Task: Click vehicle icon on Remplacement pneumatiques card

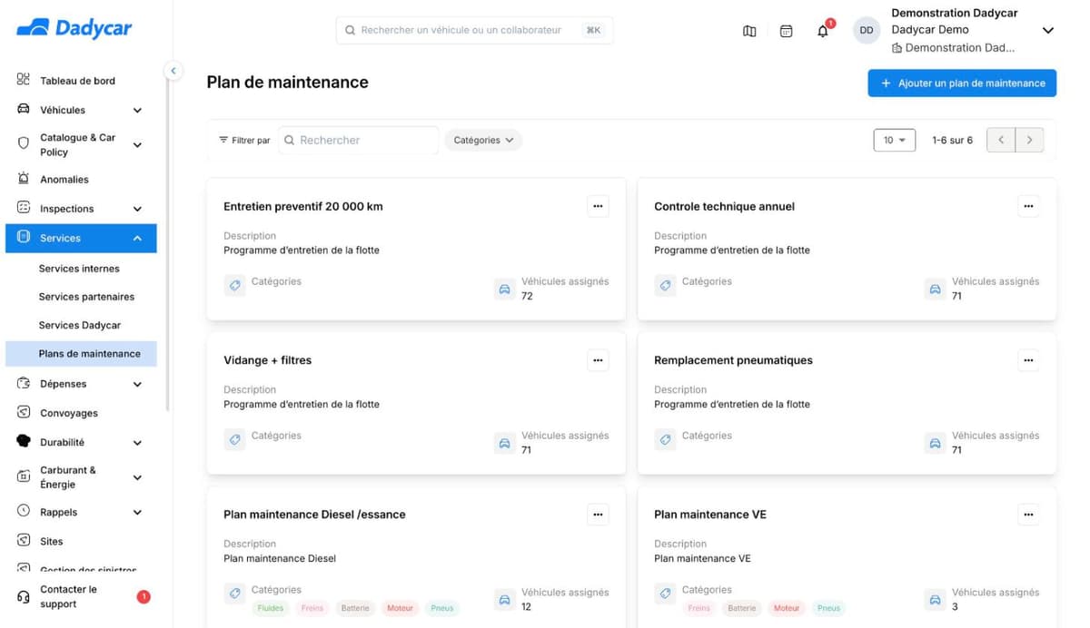Action: pyautogui.click(x=936, y=444)
